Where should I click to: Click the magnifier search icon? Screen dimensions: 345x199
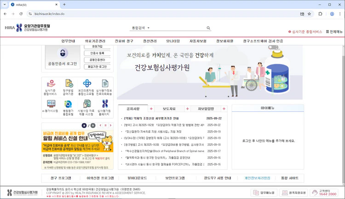[x=208, y=28]
